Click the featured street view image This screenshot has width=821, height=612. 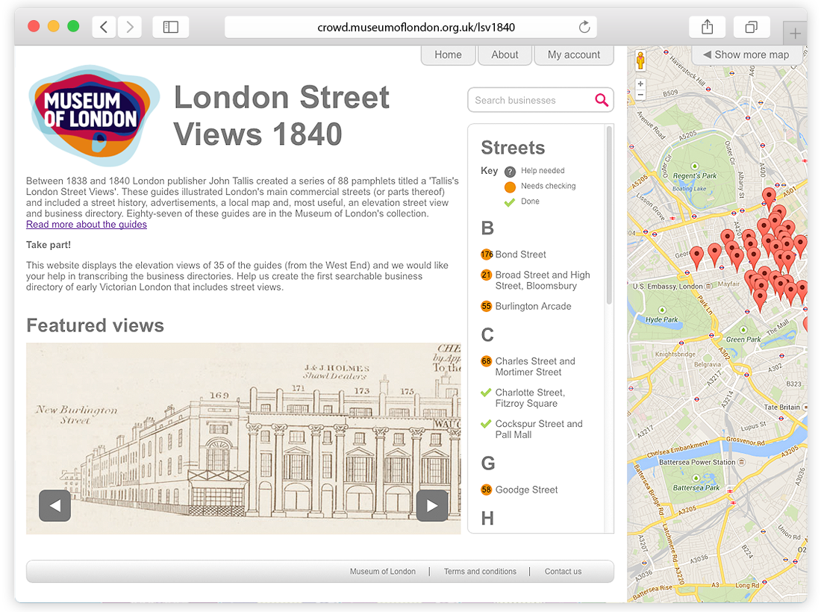coord(243,439)
